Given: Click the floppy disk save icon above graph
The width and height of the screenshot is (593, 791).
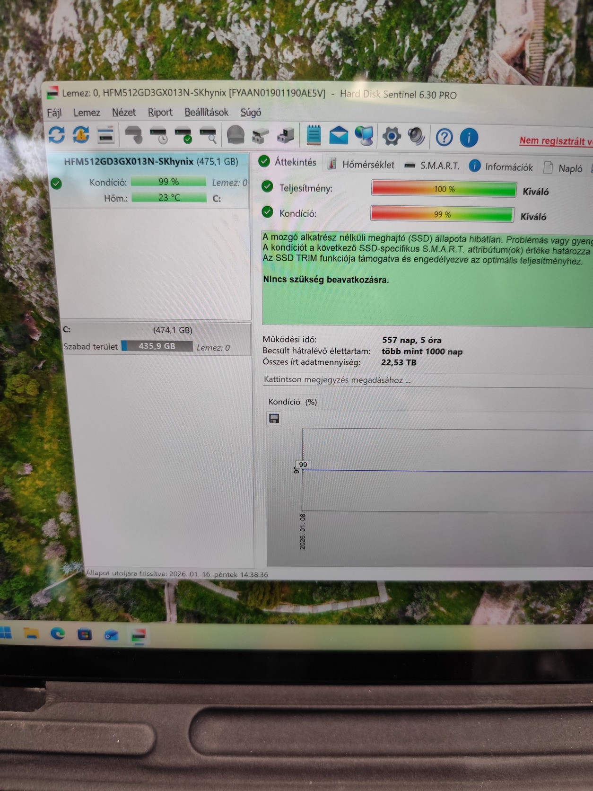Looking at the screenshot, I should coord(274,418).
